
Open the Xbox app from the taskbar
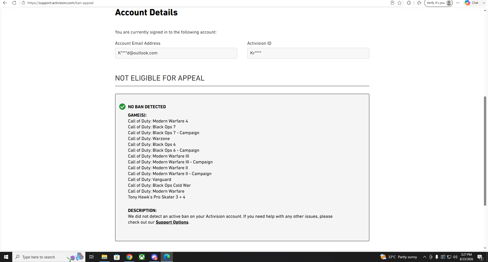(x=142, y=257)
